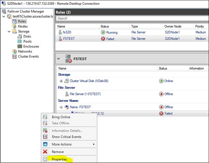Open Properties from the context menu

click(59, 159)
